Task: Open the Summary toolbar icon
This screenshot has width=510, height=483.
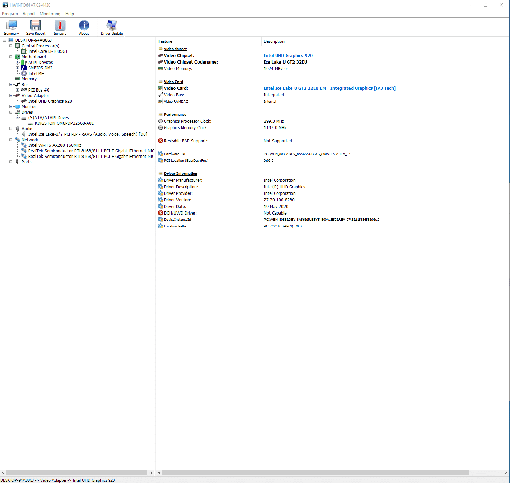Action: tap(12, 25)
